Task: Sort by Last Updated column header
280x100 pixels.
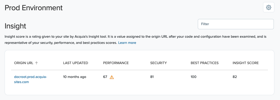Action: (76, 63)
